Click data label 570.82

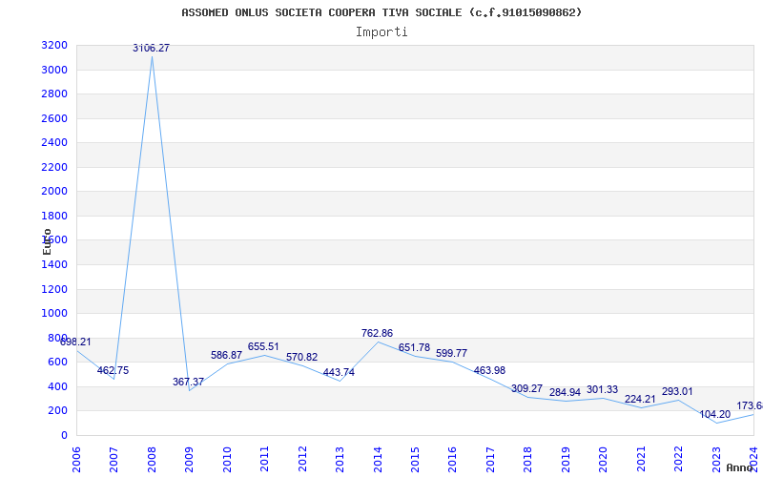pyautogui.click(x=301, y=357)
